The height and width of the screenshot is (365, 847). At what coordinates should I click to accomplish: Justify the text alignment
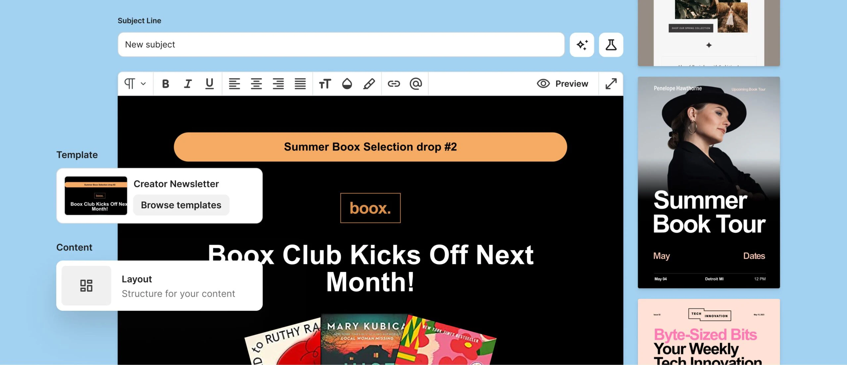pyautogui.click(x=300, y=84)
